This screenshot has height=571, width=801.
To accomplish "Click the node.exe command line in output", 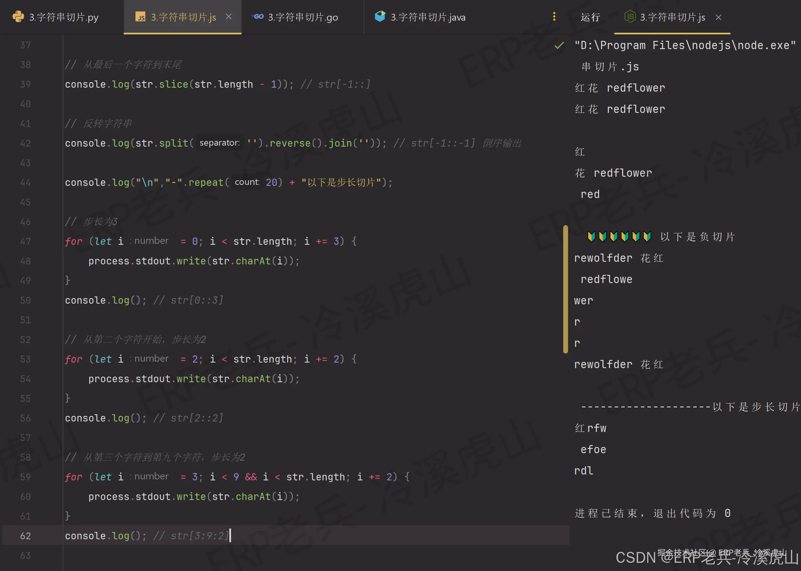I will click(685, 45).
